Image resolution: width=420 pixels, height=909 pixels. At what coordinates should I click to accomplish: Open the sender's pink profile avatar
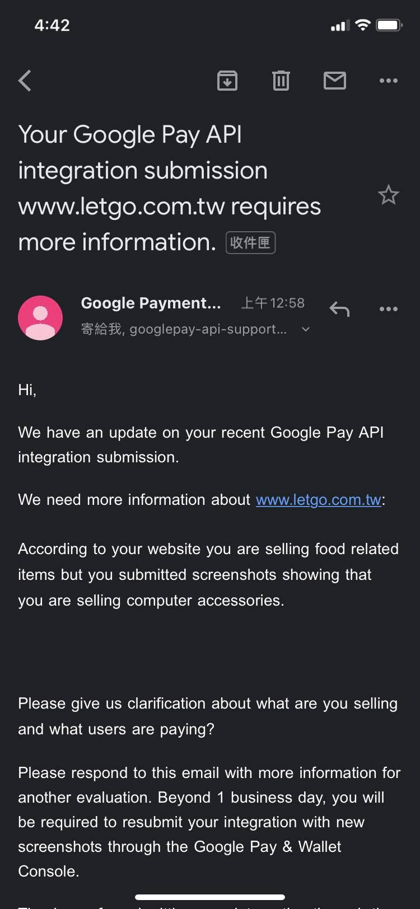click(40, 317)
